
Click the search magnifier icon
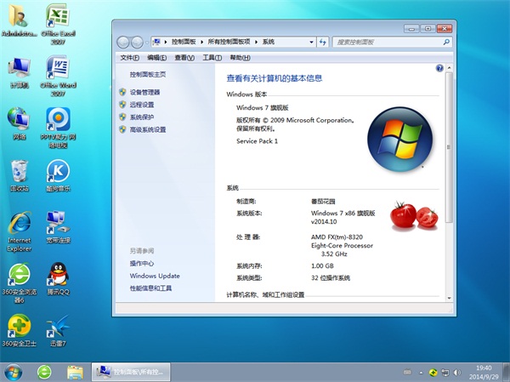click(446, 42)
